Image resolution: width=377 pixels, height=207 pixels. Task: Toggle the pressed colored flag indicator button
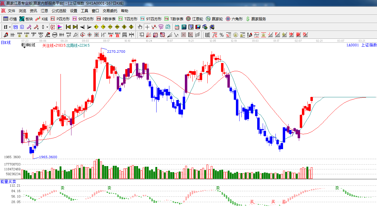pos(60,27)
